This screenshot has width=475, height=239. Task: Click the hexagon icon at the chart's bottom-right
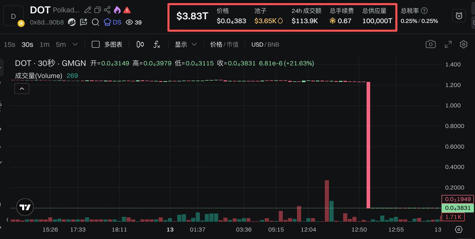(x=459, y=230)
